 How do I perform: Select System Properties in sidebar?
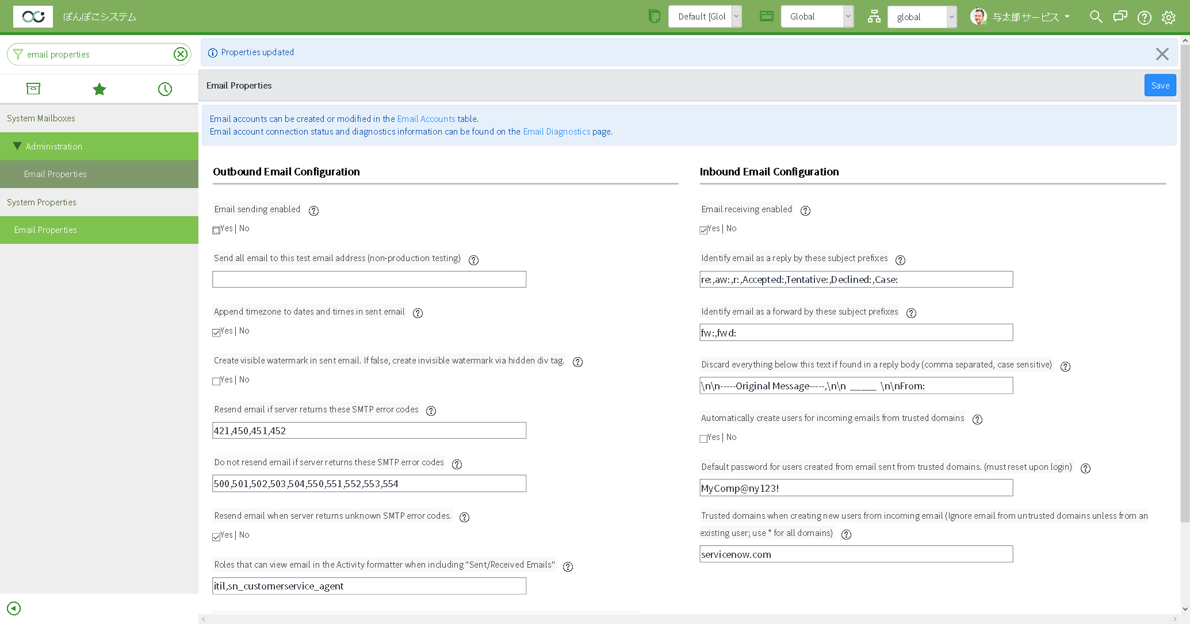pos(41,202)
